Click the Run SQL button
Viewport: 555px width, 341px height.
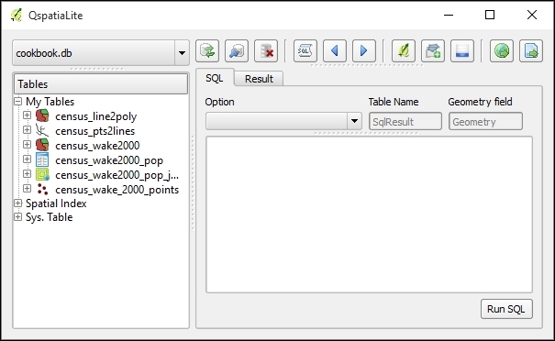tap(506, 309)
